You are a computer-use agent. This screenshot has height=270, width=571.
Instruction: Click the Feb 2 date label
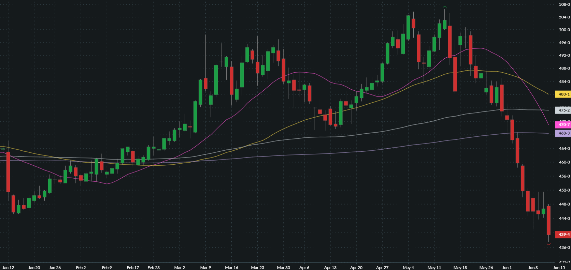(81, 268)
